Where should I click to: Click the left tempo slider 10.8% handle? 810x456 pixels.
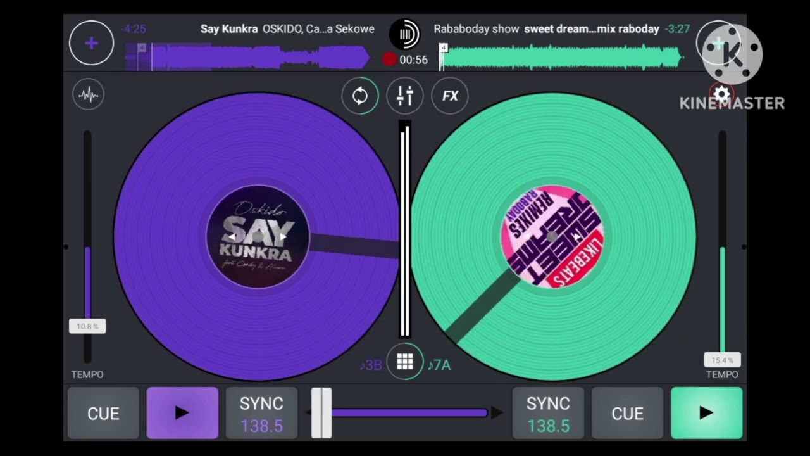point(87,327)
